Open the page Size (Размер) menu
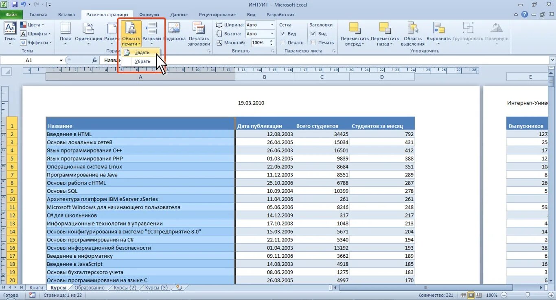Screen dimensions: 556x300 point(112,33)
